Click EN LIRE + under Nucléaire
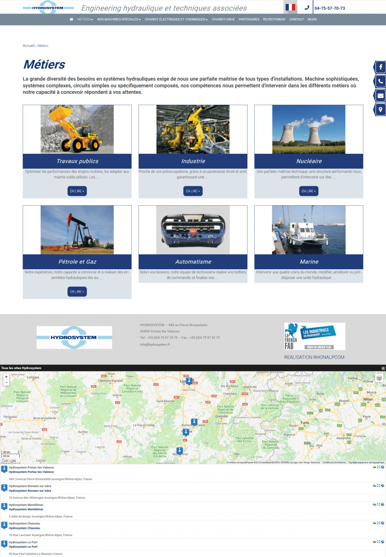The width and height of the screenshot is (386, 557). 309,191
